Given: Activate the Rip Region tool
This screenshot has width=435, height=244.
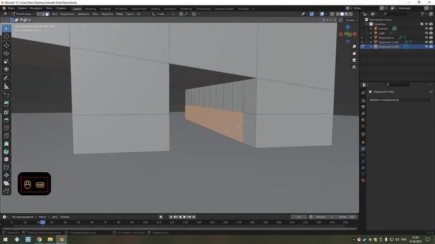Looking at the screenshot, I should (6, 191).
